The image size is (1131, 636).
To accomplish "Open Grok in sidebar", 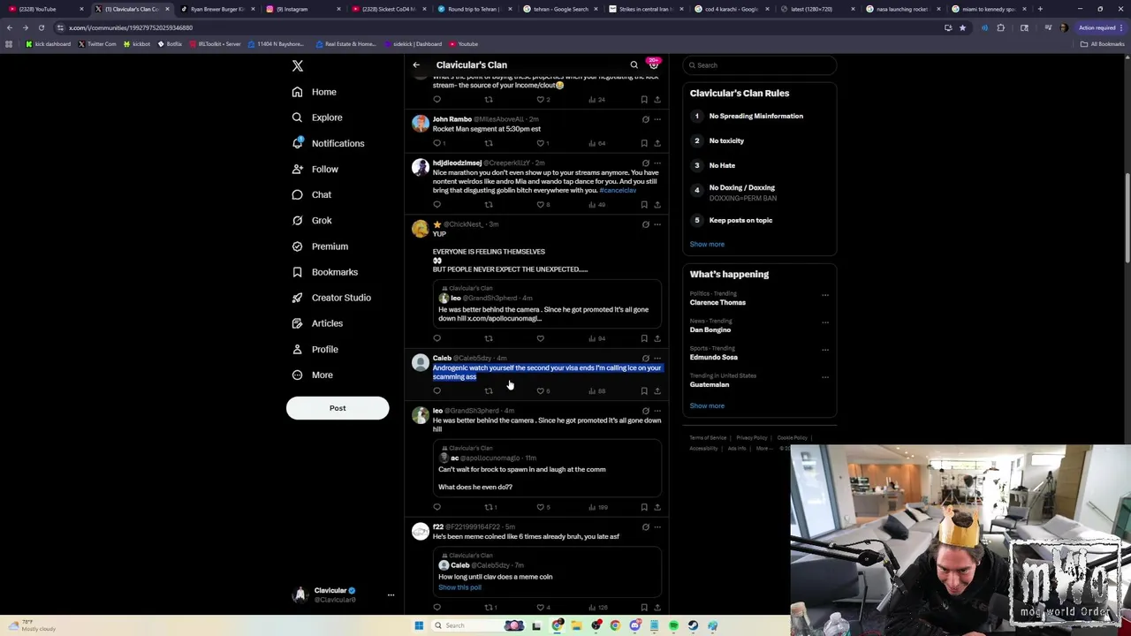I will tap(311, 220).
